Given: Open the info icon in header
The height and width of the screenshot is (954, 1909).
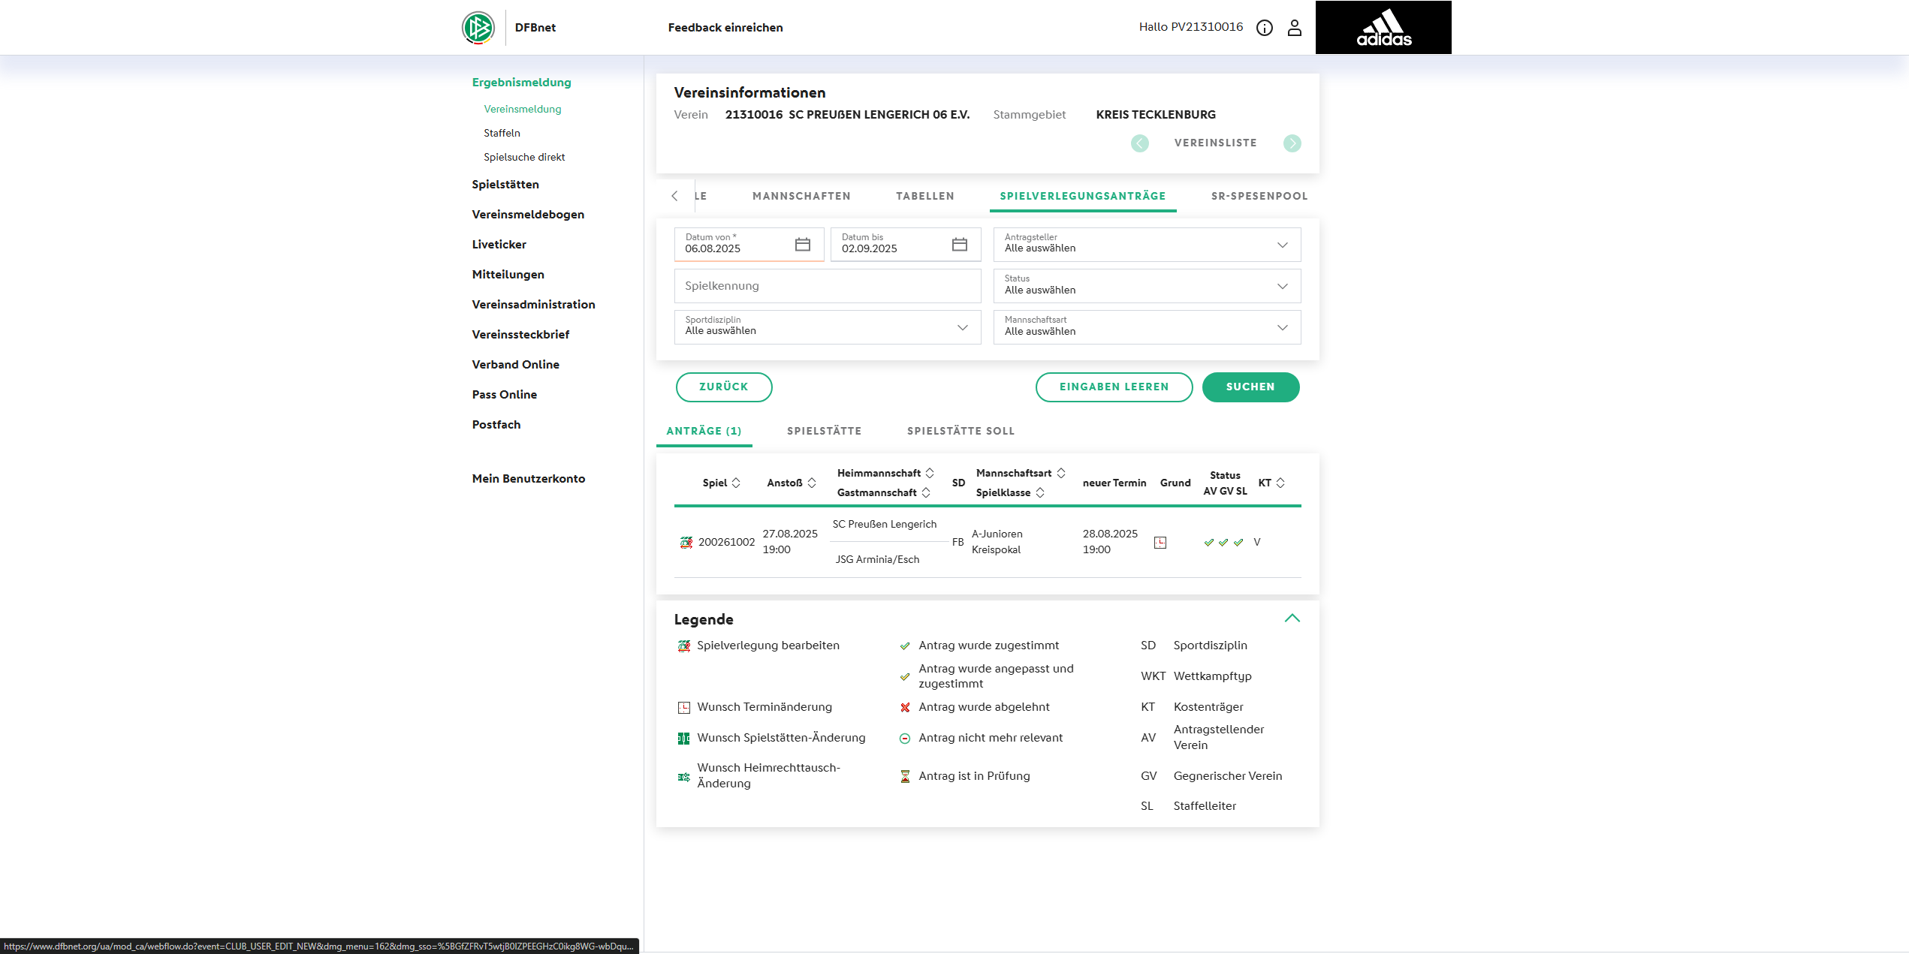Looking at the screenshot, I should tap(1265, 28).
